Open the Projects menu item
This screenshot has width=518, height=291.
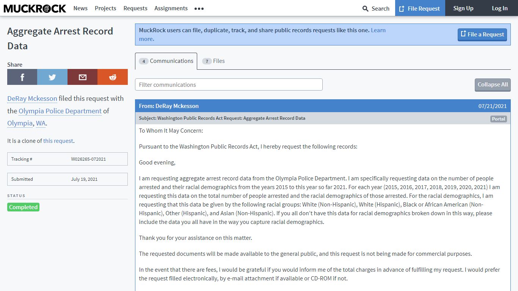pos(105,8)
